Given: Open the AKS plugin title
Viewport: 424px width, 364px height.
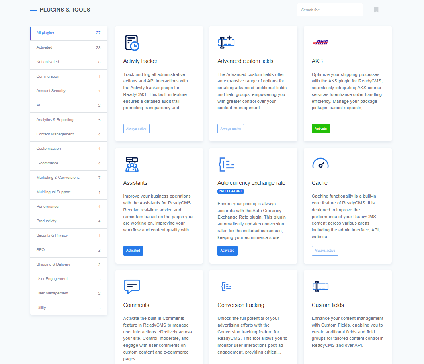Looking at the screenshot, I should tap(317, 61).
